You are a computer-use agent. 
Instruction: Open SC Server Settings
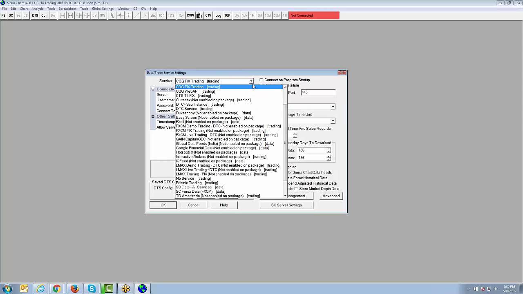286,205
